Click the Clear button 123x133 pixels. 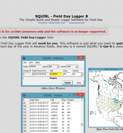point(79,83)
